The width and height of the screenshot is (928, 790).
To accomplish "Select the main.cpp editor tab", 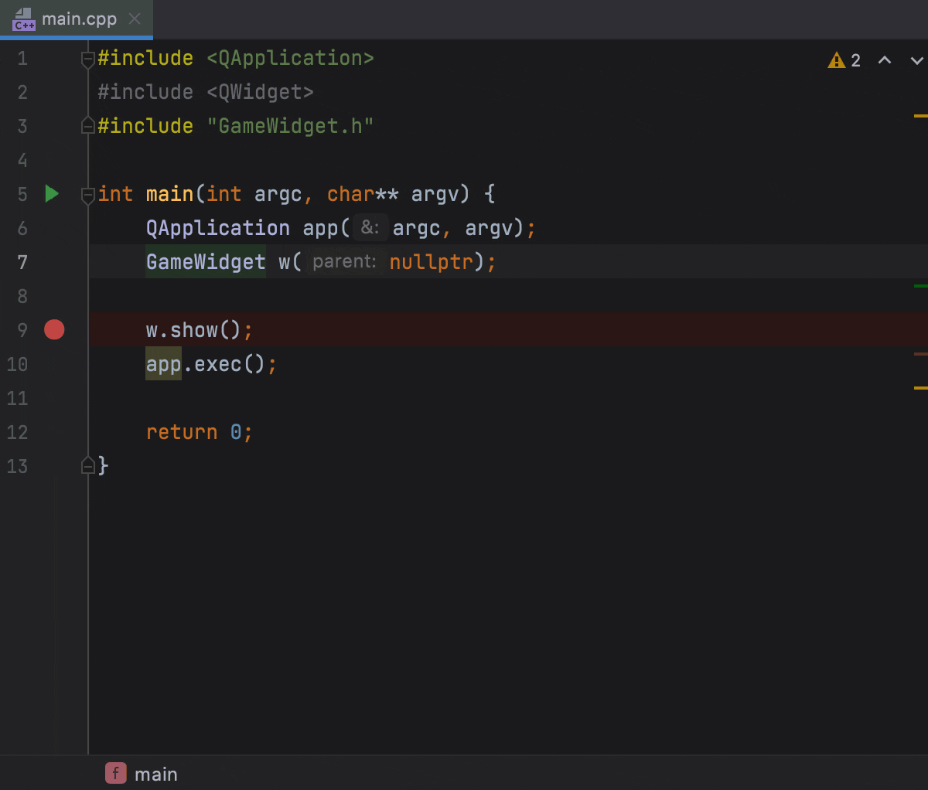I will [76, 19].
